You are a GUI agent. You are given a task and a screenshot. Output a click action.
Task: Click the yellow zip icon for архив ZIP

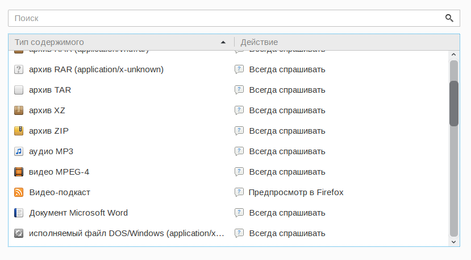[19, 131]
